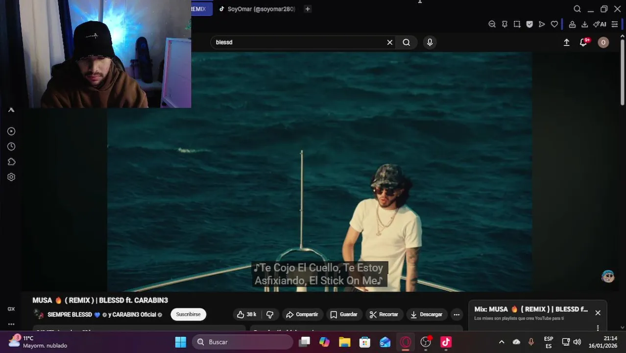The width and height of the screenshot is (626, 353).
Task: Like the video with 38 k button
Action: pyautogui.click(x=247, y=314)
